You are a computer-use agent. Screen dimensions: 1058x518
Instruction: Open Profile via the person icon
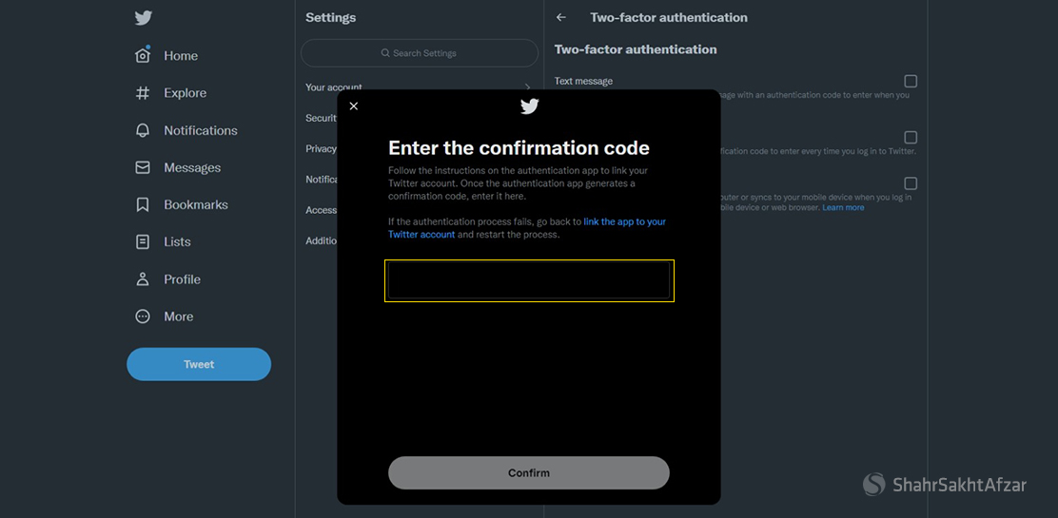click(x=143, y=279)
